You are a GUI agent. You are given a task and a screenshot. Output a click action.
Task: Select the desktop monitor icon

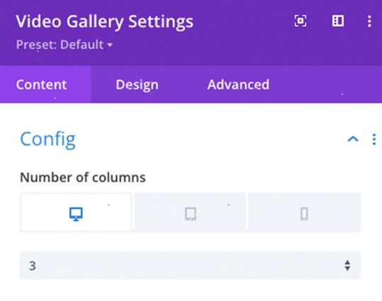76,214
